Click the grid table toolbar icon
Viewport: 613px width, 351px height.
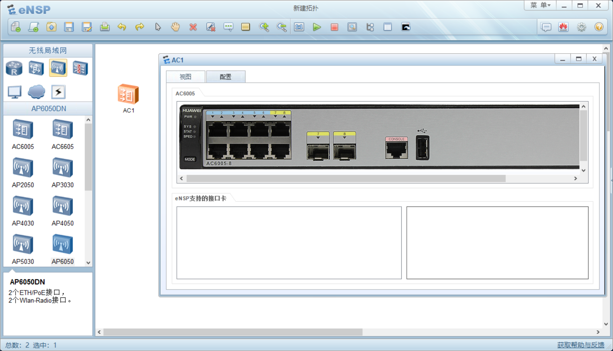tap(388, 27)
